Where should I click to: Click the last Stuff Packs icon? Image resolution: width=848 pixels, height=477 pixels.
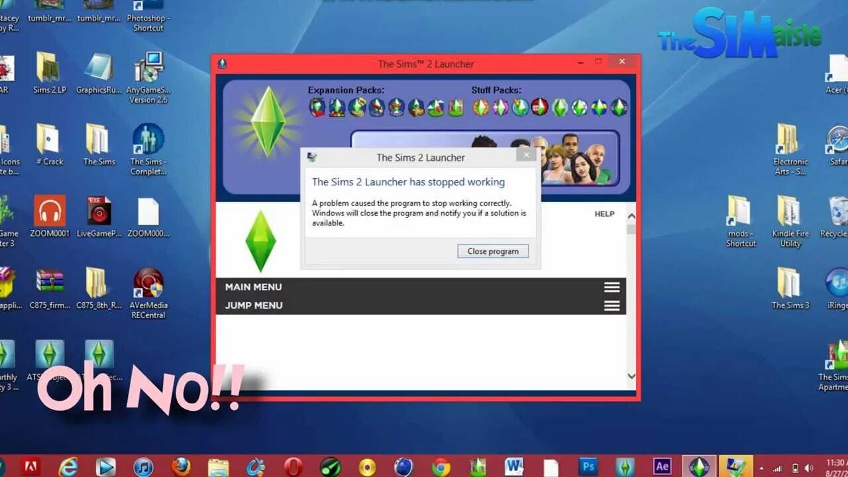coord(619,107)
